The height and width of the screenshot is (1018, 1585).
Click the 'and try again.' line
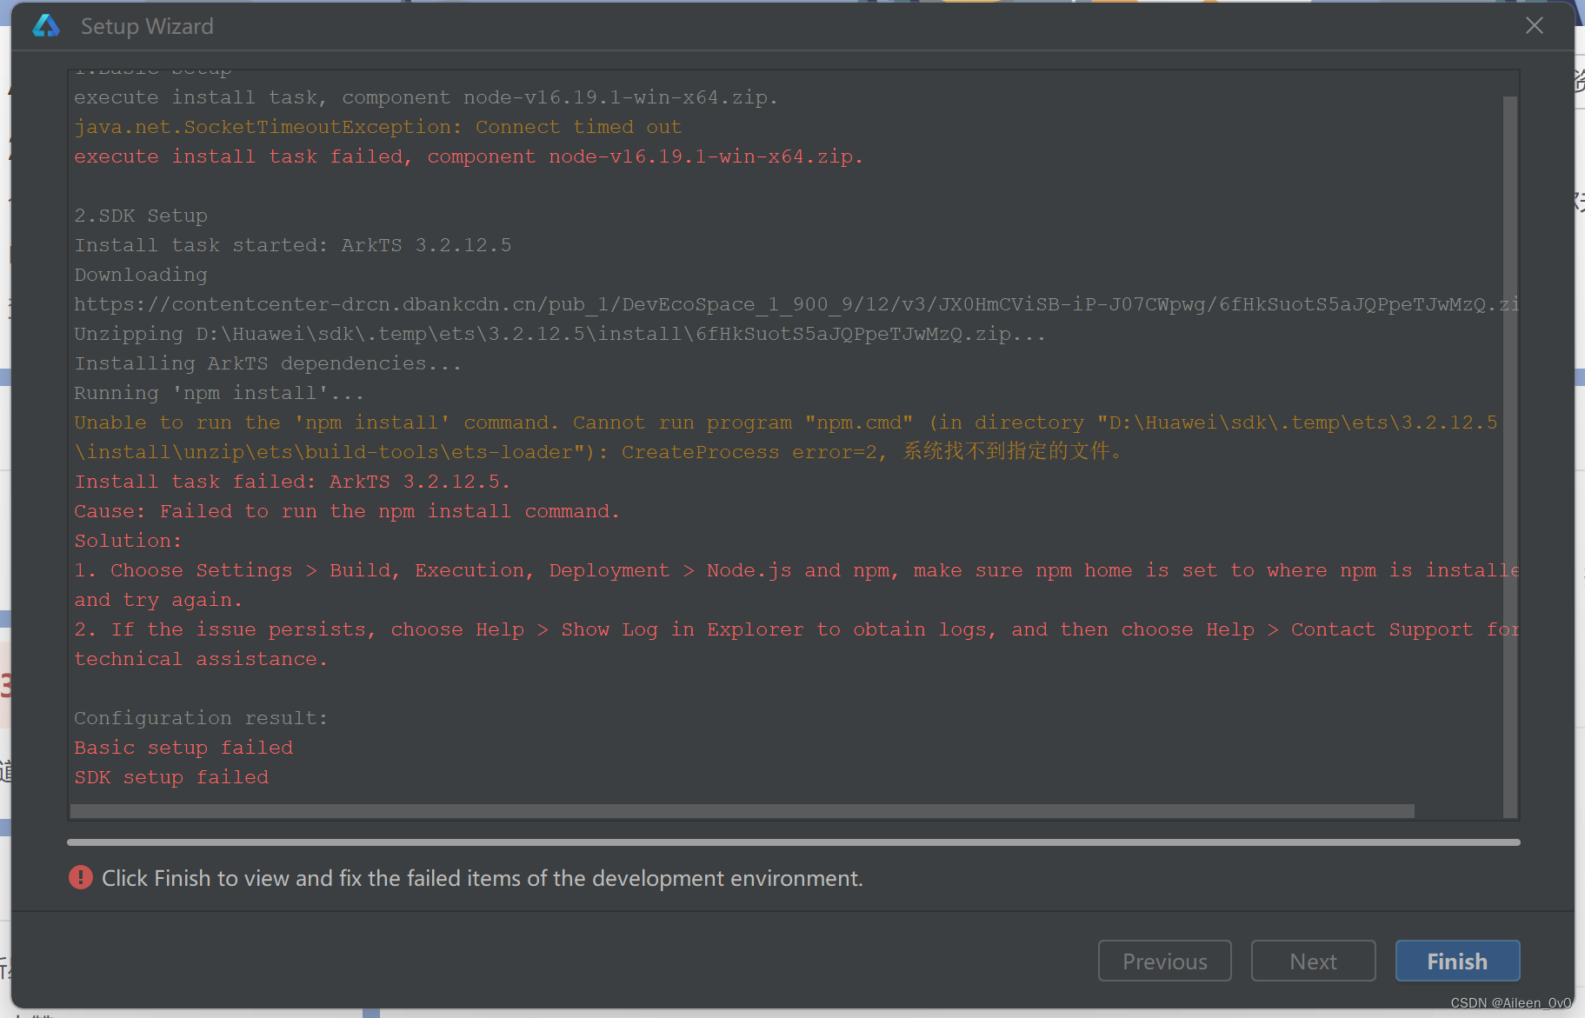click(158, 600)
